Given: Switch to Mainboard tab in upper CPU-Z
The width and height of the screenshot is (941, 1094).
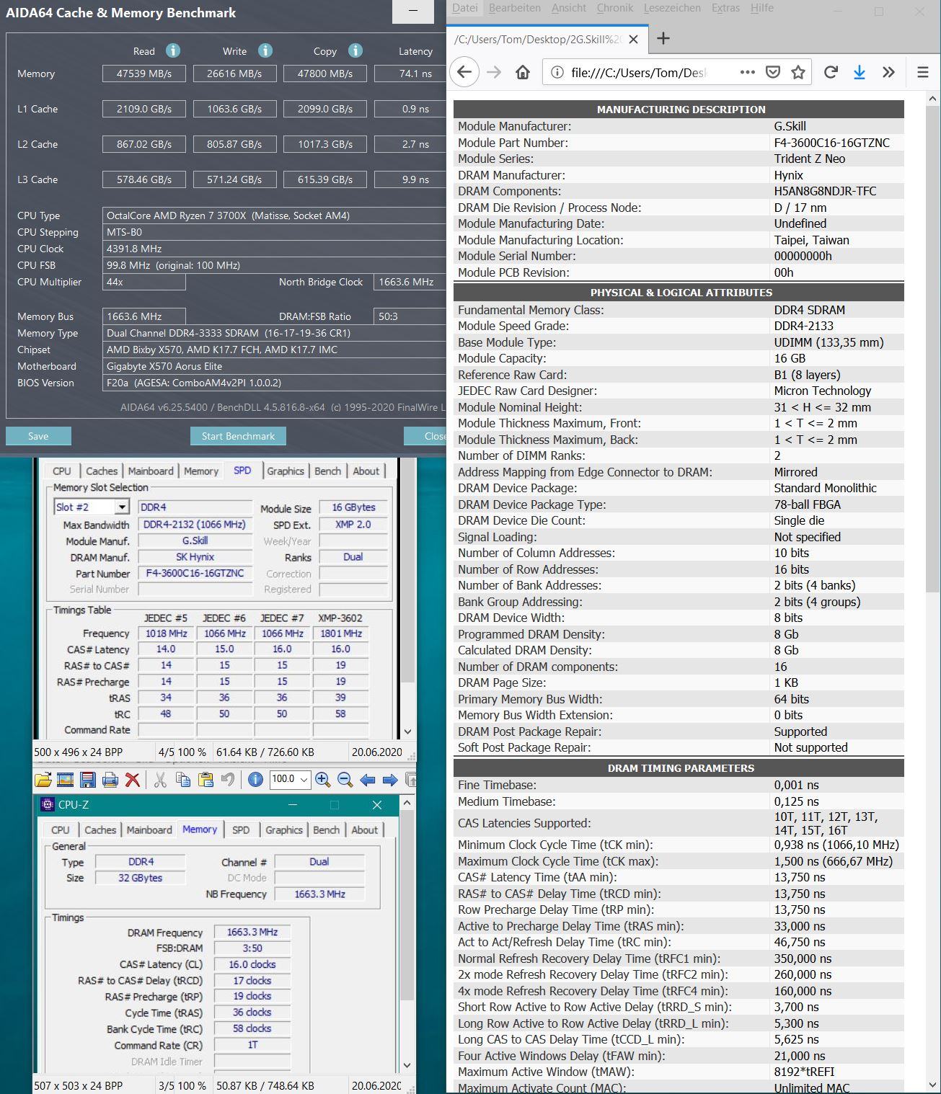Looking at the screenshot, I should coord(151,471).
